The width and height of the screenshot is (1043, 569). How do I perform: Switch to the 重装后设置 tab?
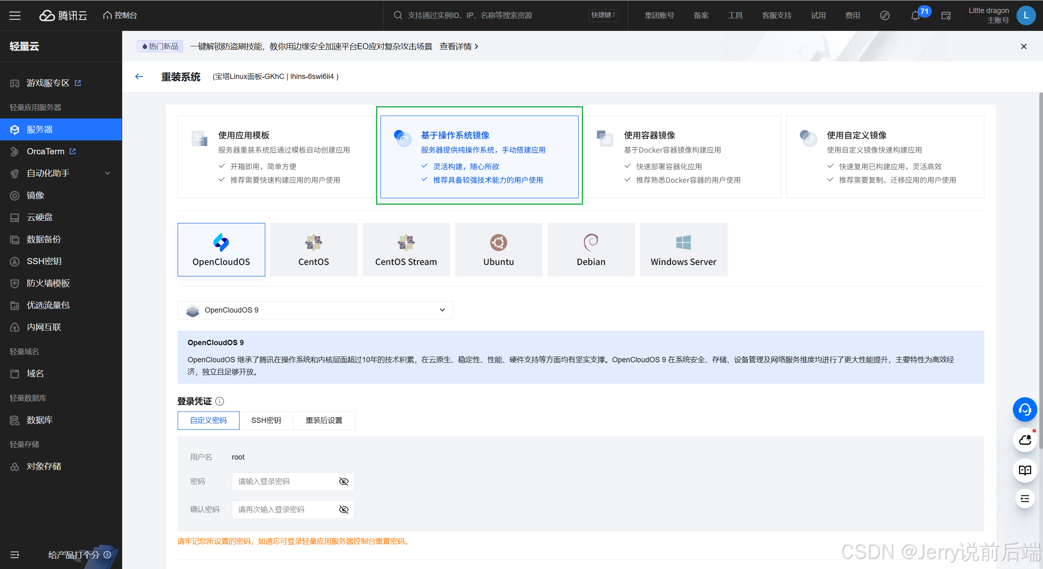coord(324,420)
